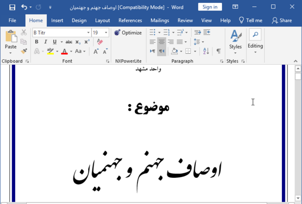Click the Sign in button
302x204 pixels.
(x=210, y=7)
